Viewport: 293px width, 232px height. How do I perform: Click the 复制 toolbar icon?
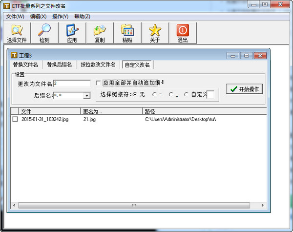tap(100, 31)
